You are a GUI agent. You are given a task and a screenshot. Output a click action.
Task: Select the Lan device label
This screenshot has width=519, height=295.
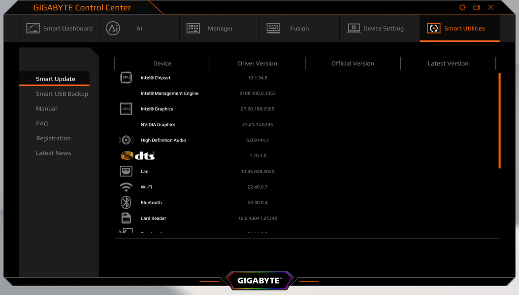145,172
